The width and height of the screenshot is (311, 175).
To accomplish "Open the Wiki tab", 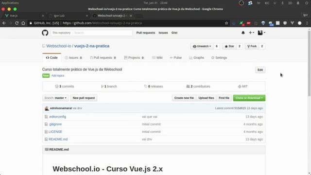I will [x=157, y=58].
